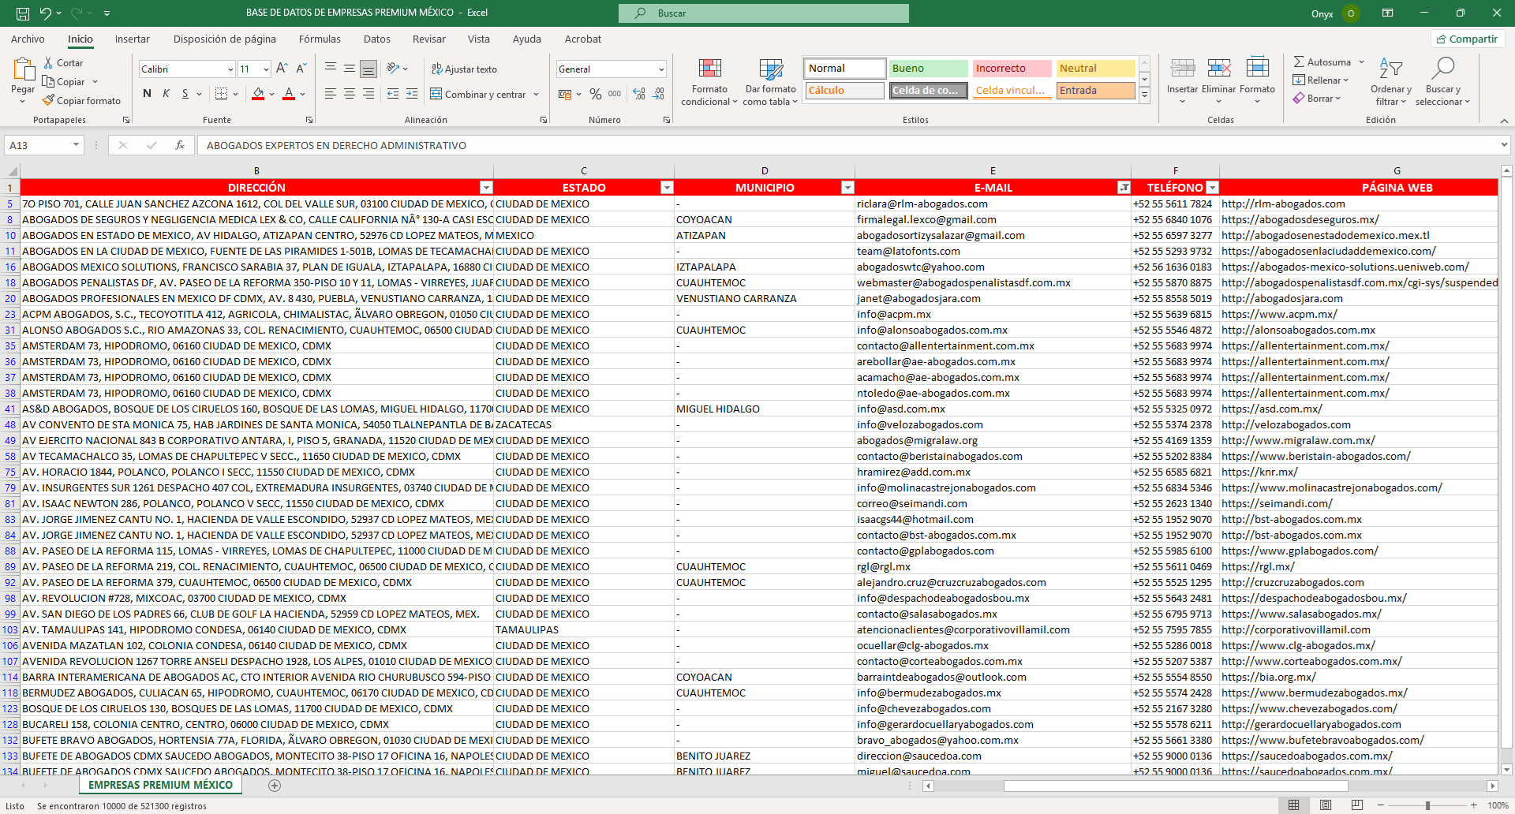The width and height of the screenshot is (1515, 814).
Task: Click the Merge and Center icon
Action: (x=436, y=95)
